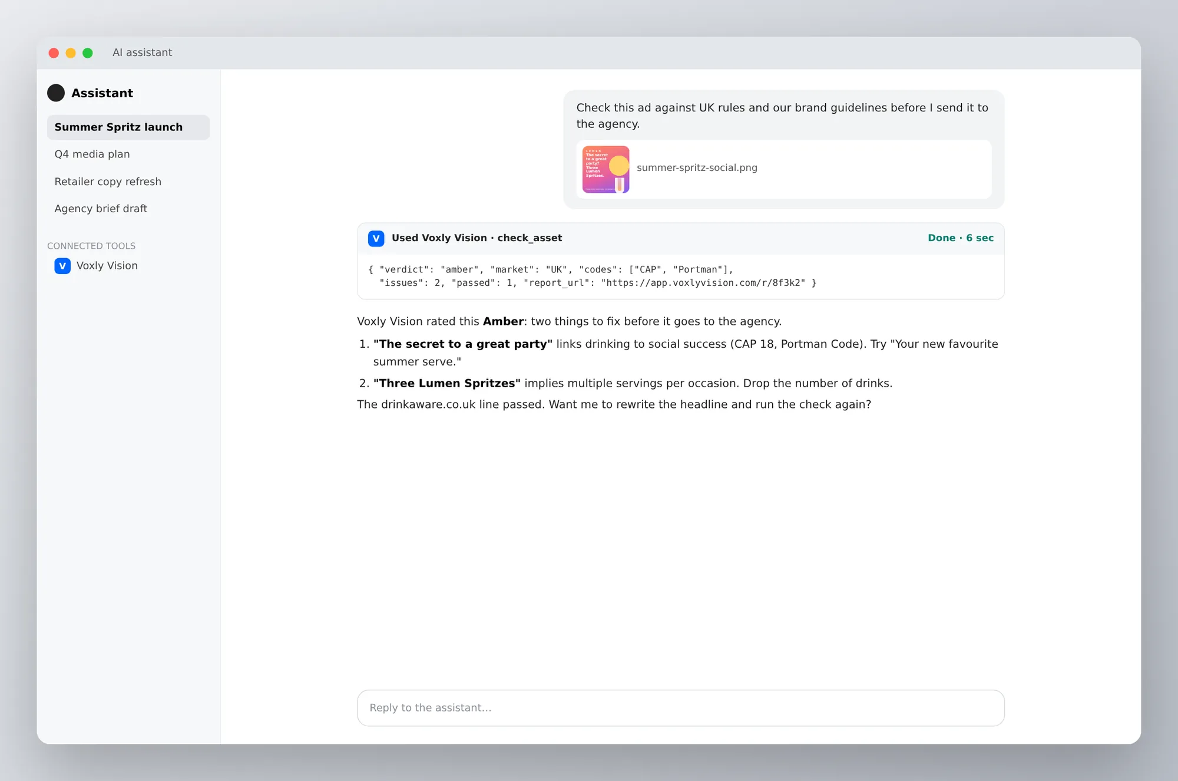Click the black Assistant avatar icon
Image resolution: width=1178 pixels, height=781 pixels.
(x=56, y=93)
